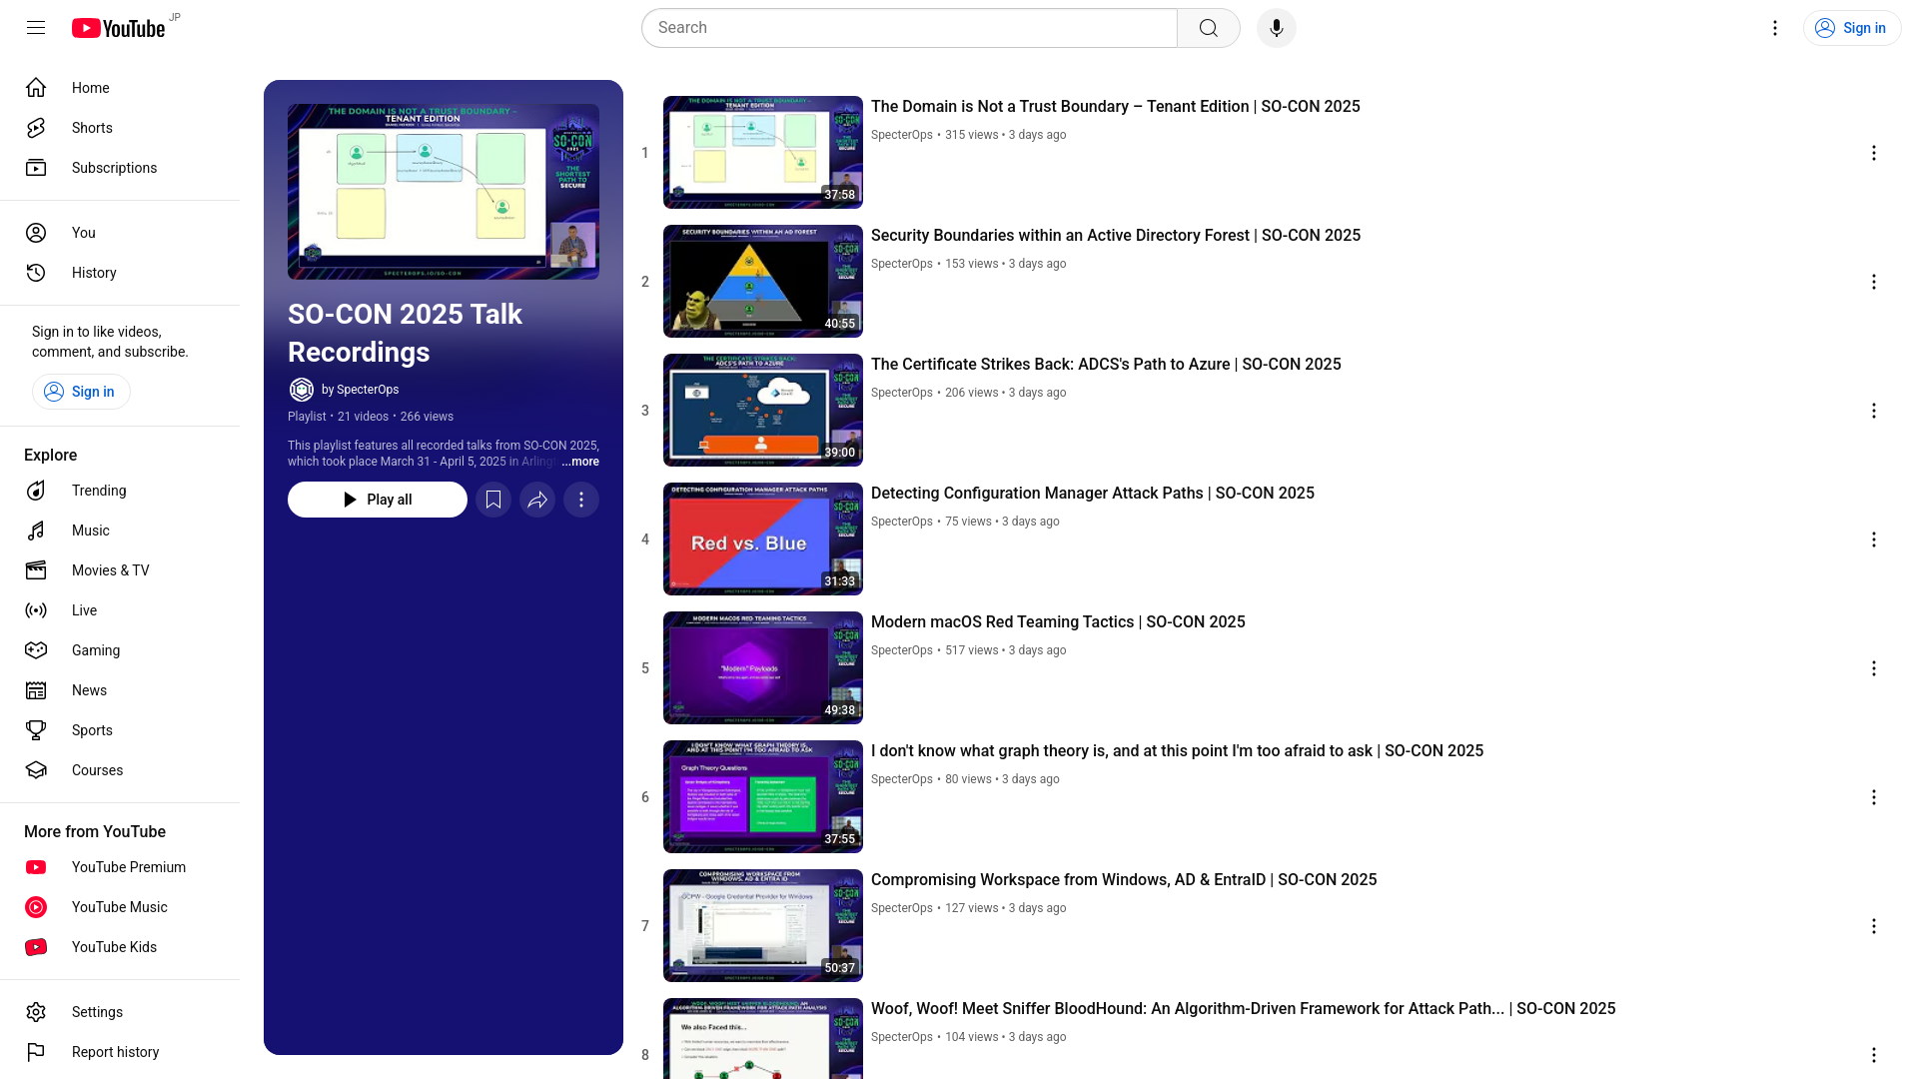
Task: Open 'Detecting Configuration Manager Attack Paths' title
Action: [1093, 494]
